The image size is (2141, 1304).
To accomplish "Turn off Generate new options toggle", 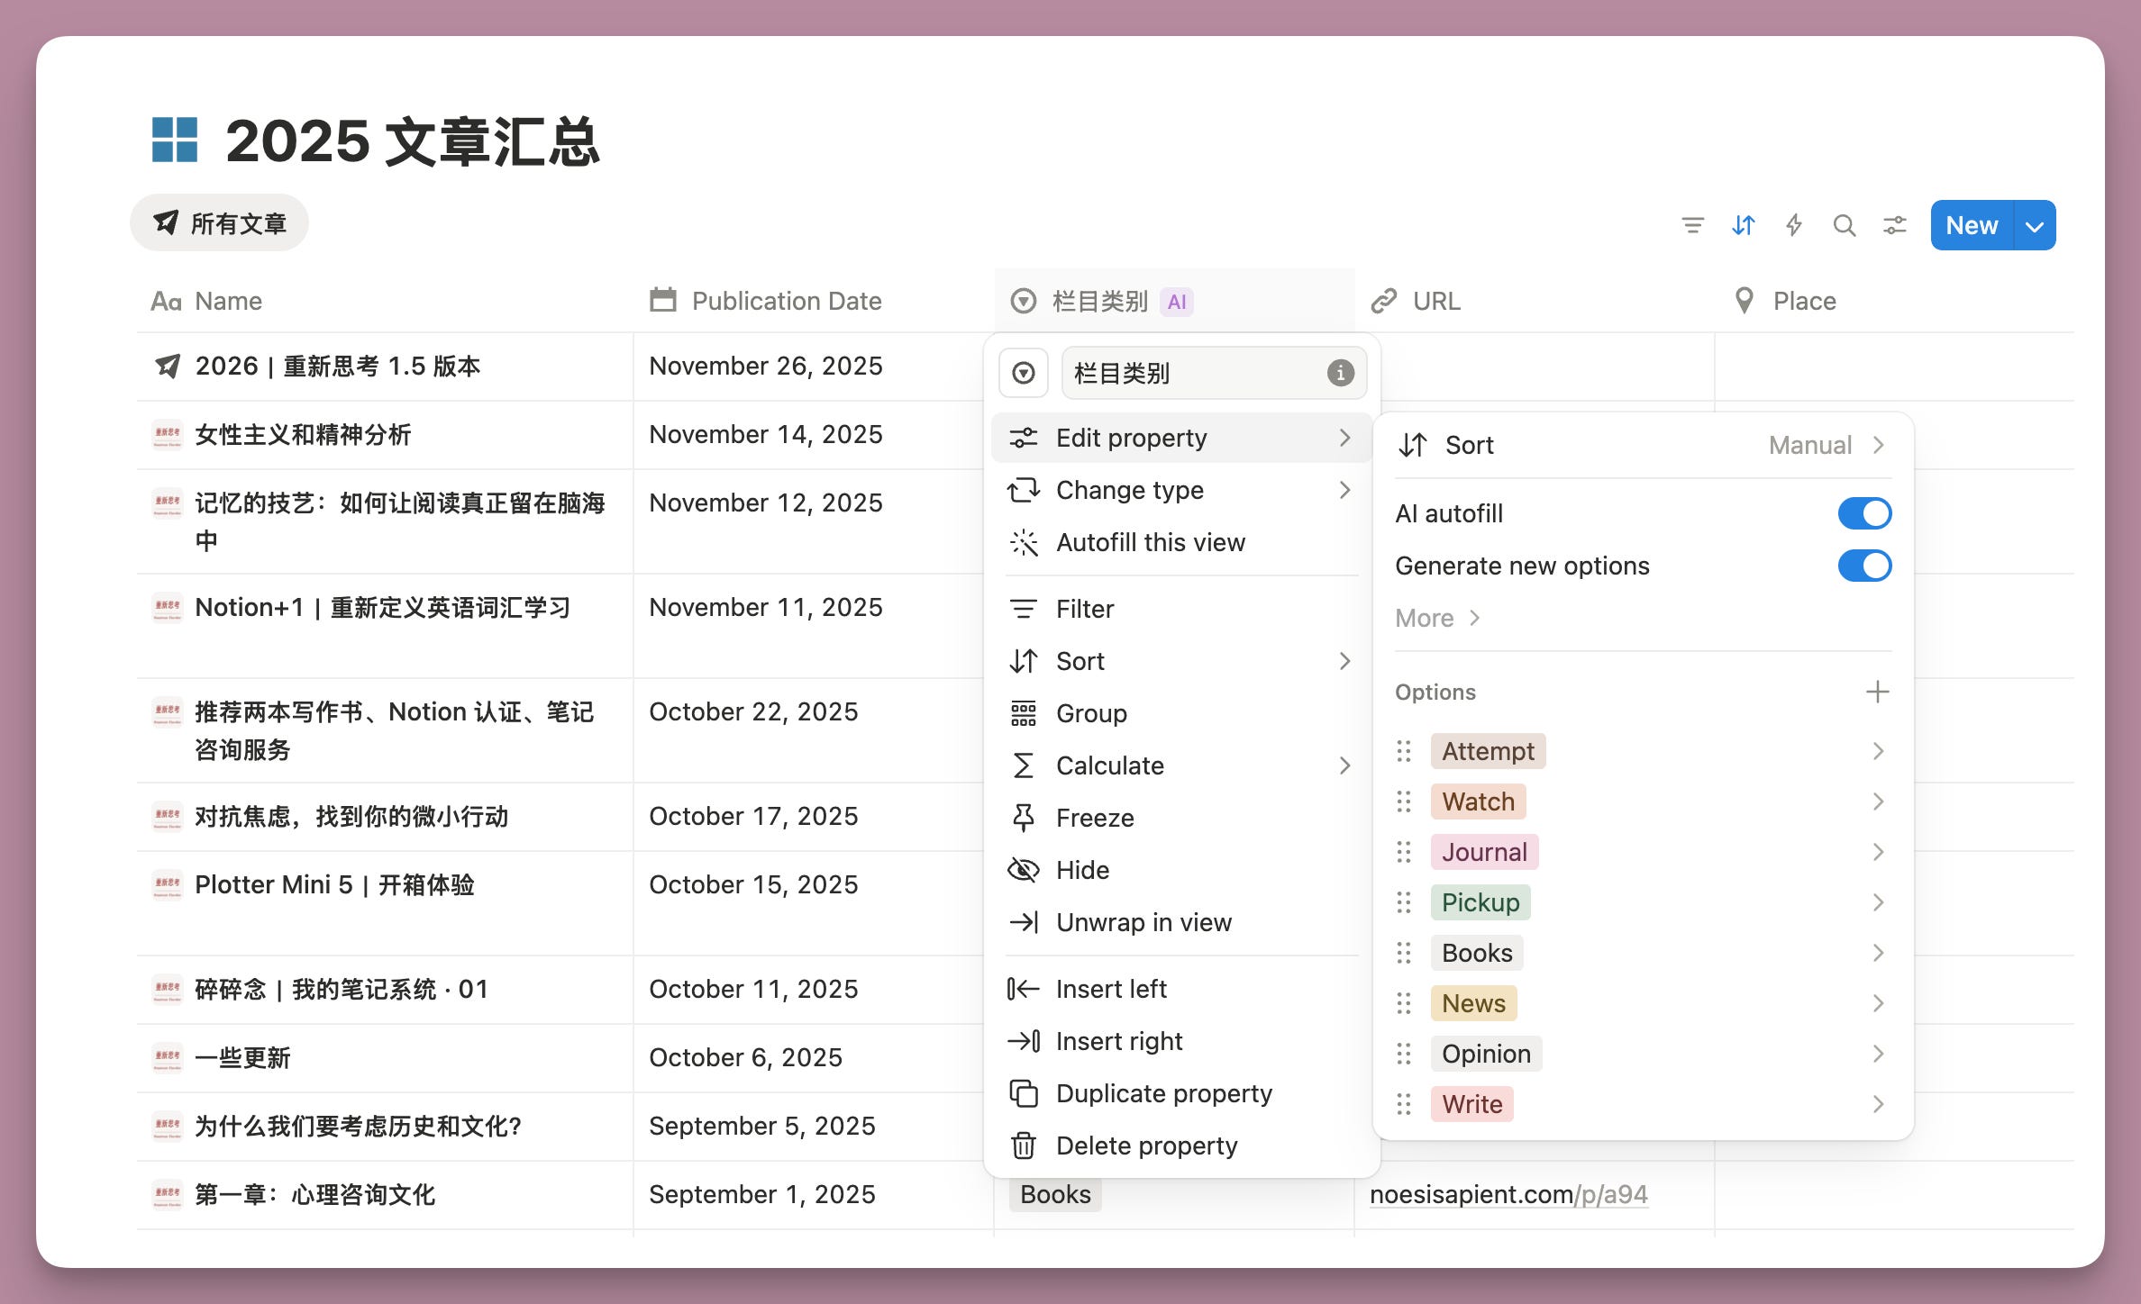I will click(1863, 566).
